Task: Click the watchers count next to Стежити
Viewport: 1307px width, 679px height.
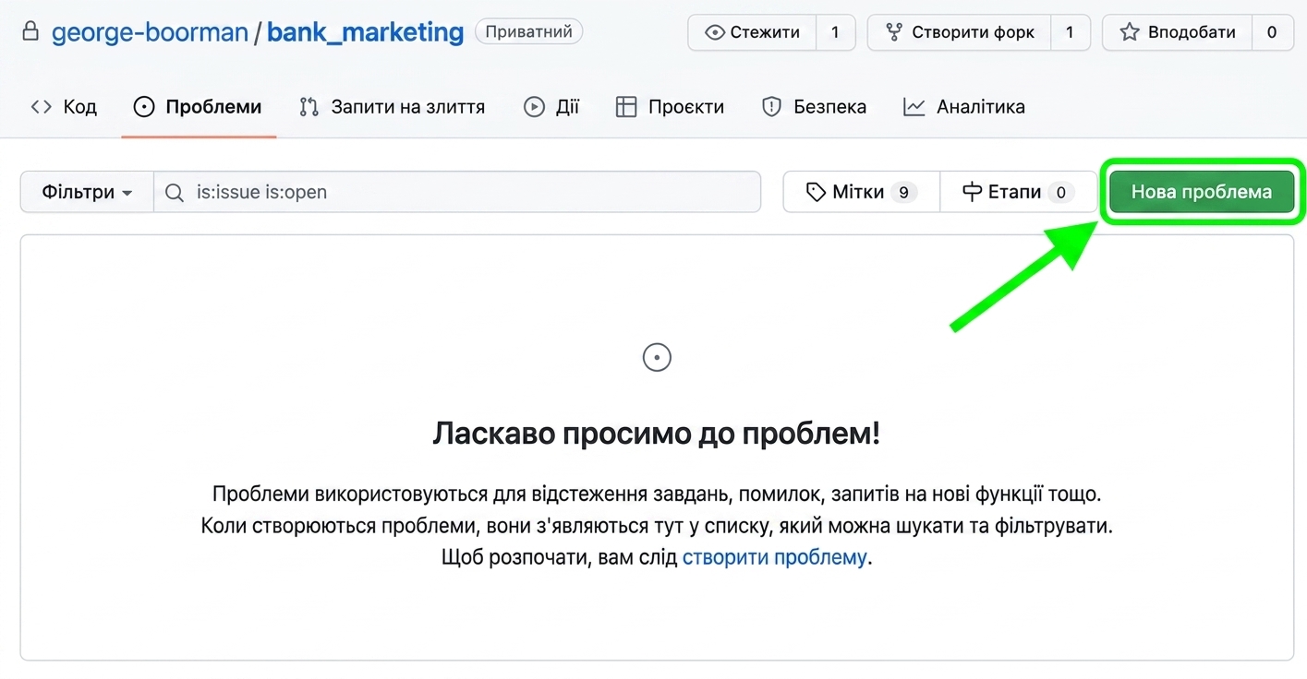Action: pyautogui.click(x=836, y=32)
